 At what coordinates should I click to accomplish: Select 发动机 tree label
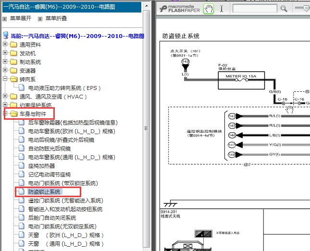27,53
